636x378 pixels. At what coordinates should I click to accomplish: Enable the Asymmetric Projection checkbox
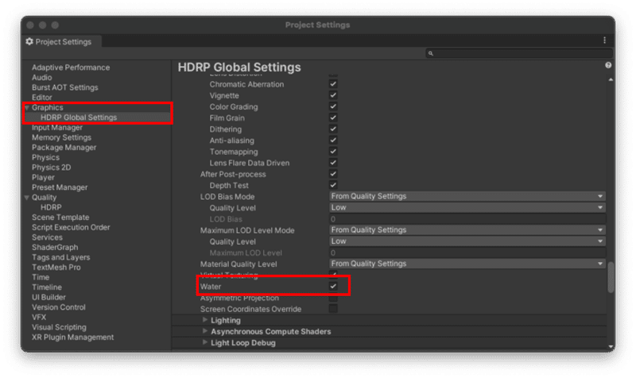pos(333,298)
